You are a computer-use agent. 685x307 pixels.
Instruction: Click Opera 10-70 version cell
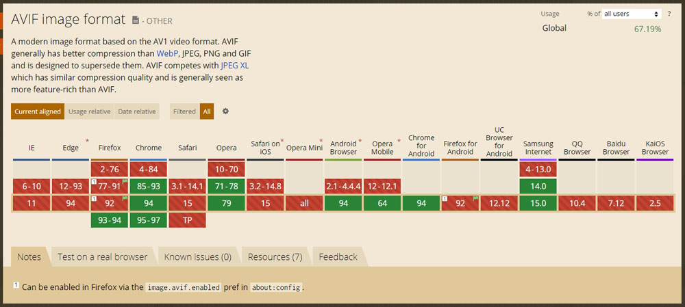pyautogui.click(x=226, y=169)
